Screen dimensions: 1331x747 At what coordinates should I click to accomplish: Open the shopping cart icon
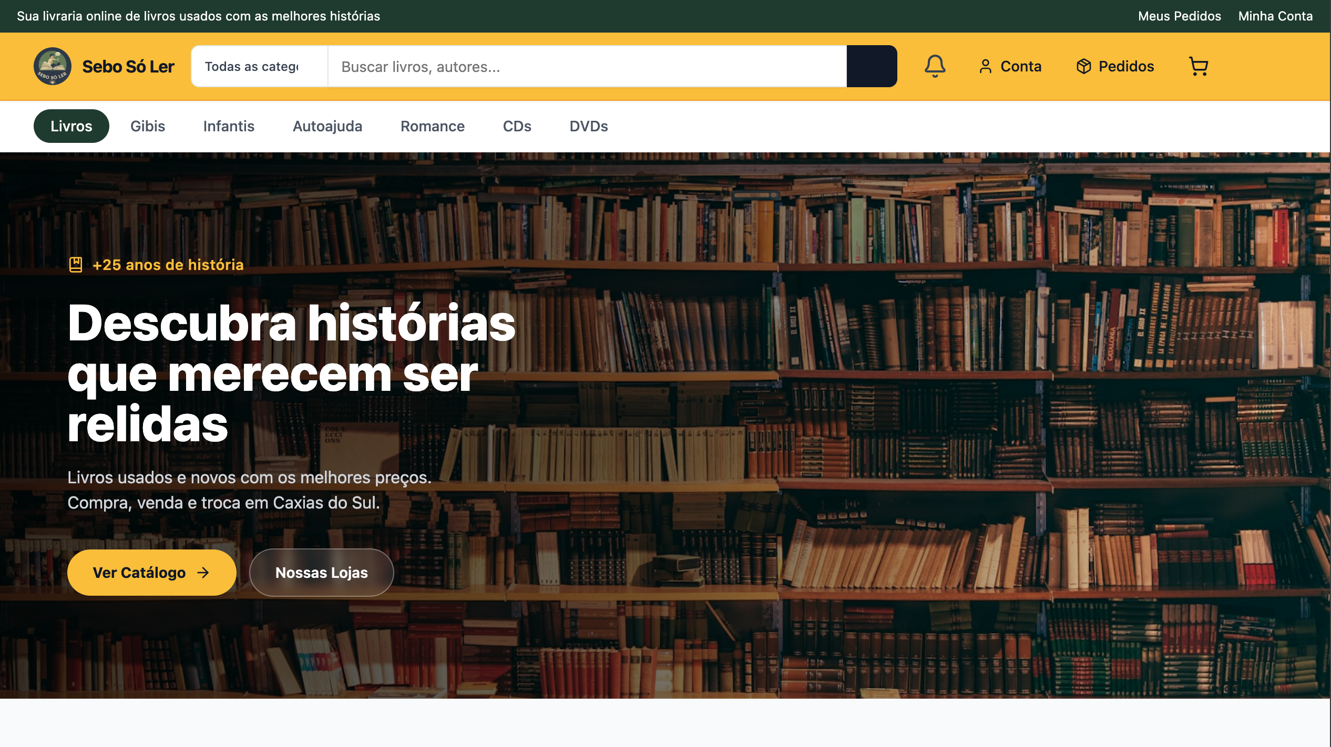(1199, 66)
